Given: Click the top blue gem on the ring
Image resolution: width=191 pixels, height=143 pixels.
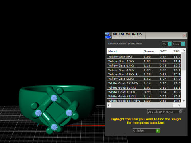Looking at the screenshot, I should pyautogui.click(x=54, y=98).
